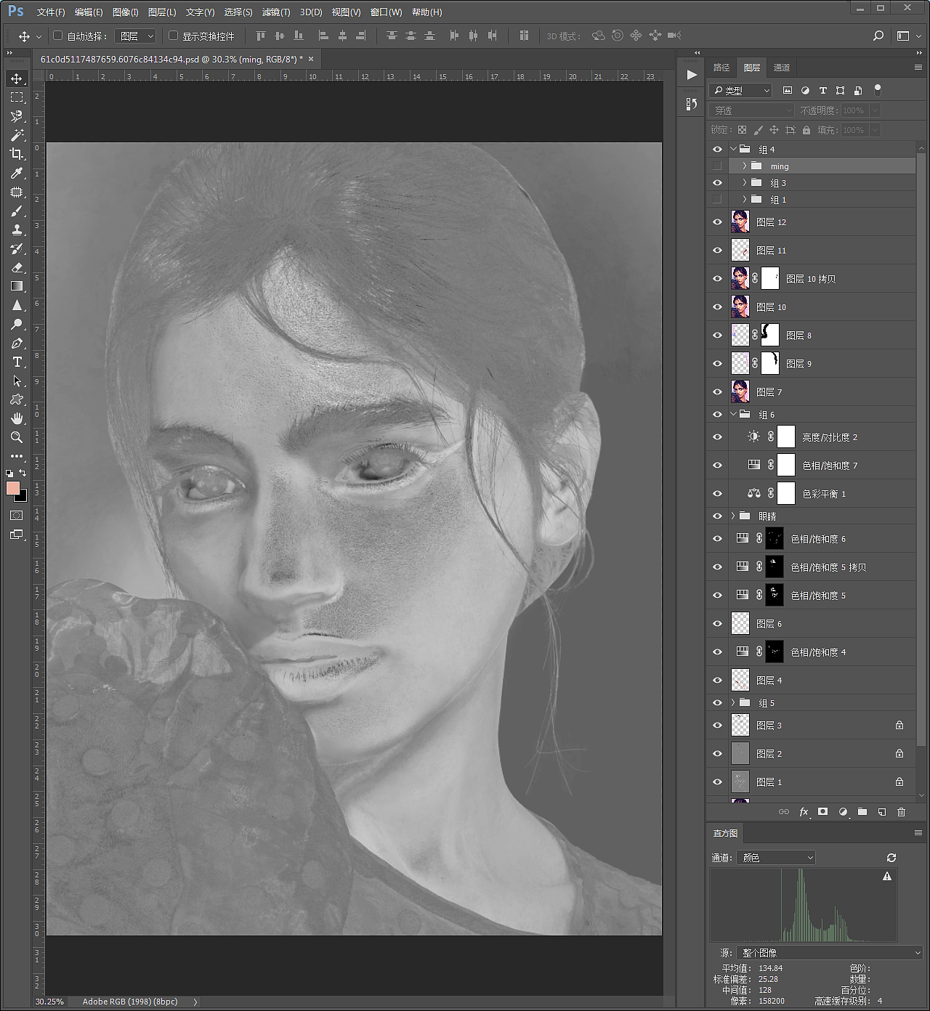
Task: Select the Brush tool
Action: pyautogui.click(x=17, y=211)
